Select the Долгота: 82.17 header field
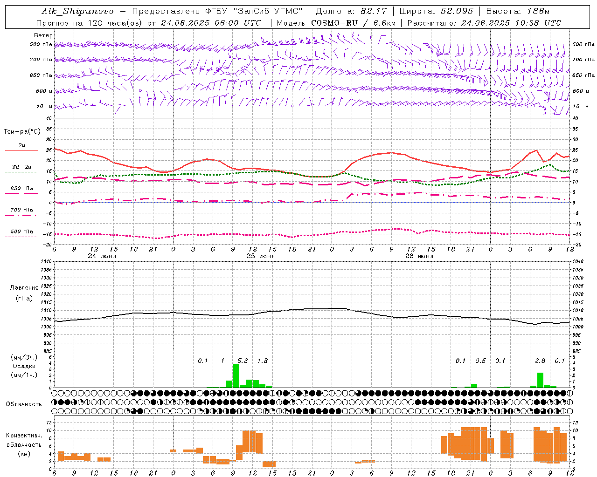Image resolution: width=597 pixels, height=477 pixels. tap(351, 11)
